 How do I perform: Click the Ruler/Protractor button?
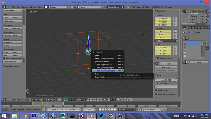(12, 61)
